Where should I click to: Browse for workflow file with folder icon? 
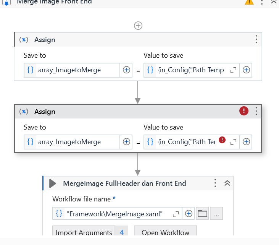pyautogui.click(x=202, y=214)
